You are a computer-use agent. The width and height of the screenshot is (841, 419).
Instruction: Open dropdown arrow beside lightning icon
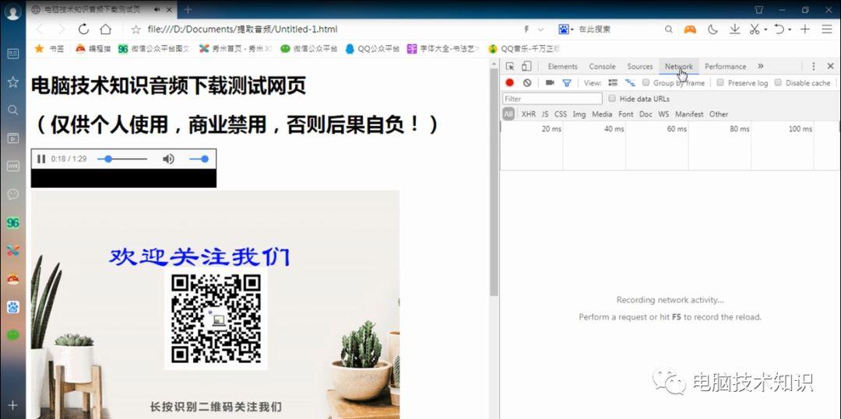pos(540,30)
